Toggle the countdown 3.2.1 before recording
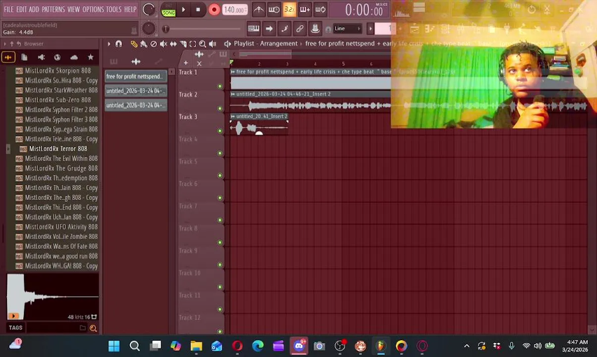This screenshot has width=597, height=357. [289, 9]
